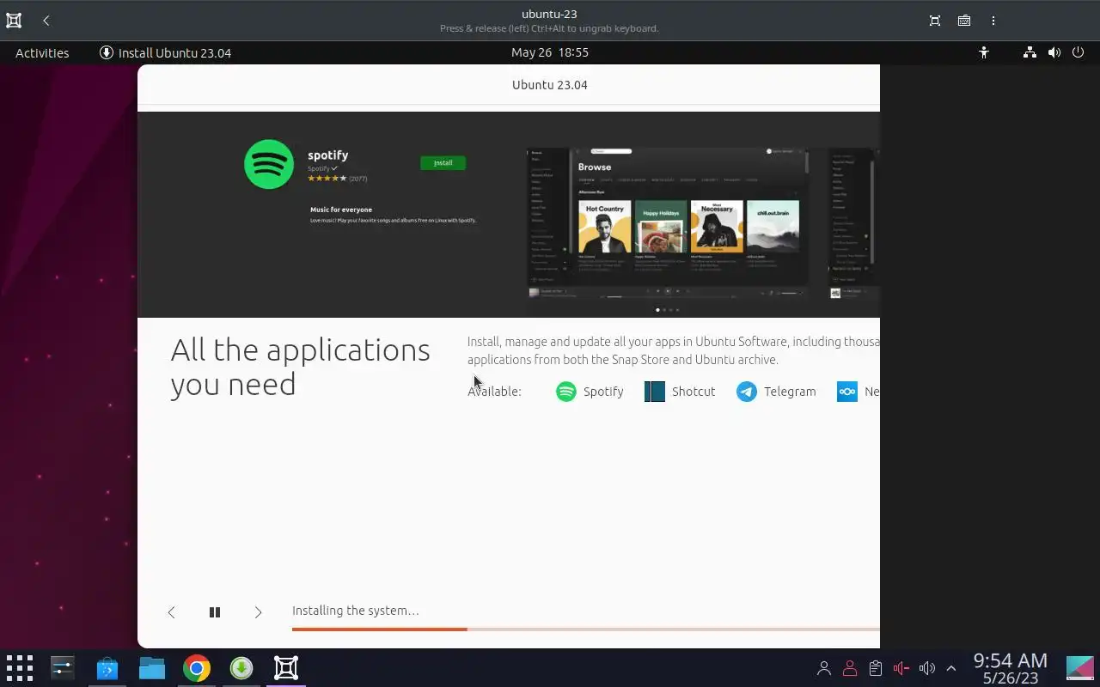
Task: Open the Dolphin file manager folder icon
Action: (x=152, y=667)
